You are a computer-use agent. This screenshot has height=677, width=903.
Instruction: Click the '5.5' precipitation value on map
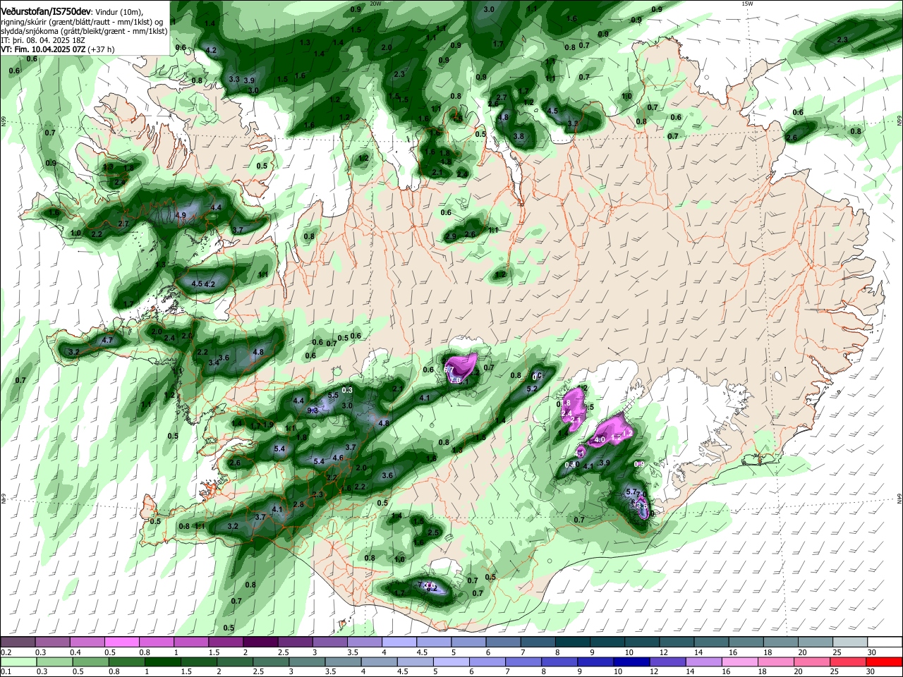coord(334,396)
